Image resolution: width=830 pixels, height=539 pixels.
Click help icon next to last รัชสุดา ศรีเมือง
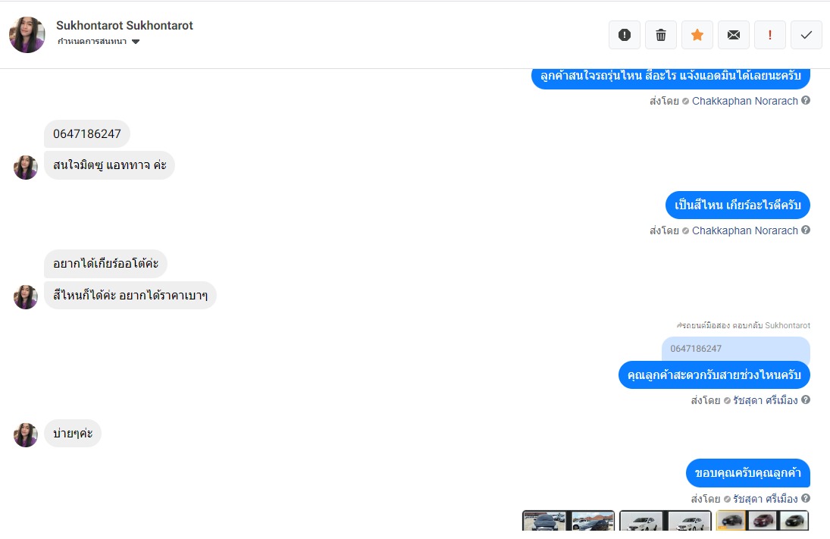[806, 498]
